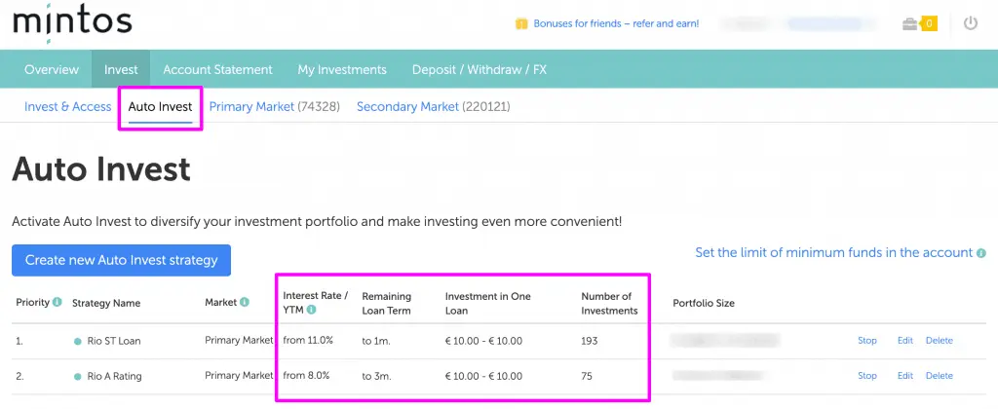Open My Investments section
The image size is (998, 409).
point(342,70)
